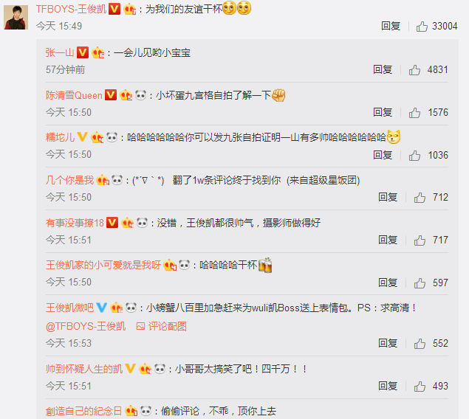Click the thumbs-up beside 717
469x419 pixels.
click(x=420, y=240)
